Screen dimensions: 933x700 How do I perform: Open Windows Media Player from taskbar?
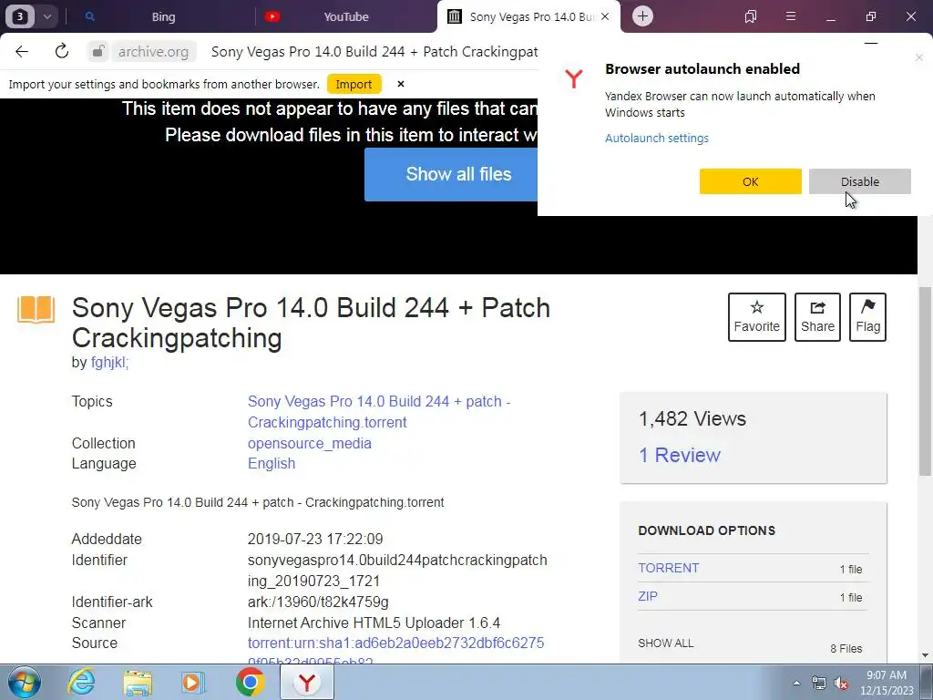[x=193, y=682]
